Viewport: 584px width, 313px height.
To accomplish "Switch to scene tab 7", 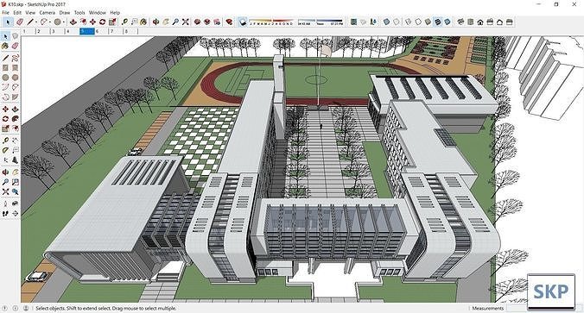I will (117, 32).
